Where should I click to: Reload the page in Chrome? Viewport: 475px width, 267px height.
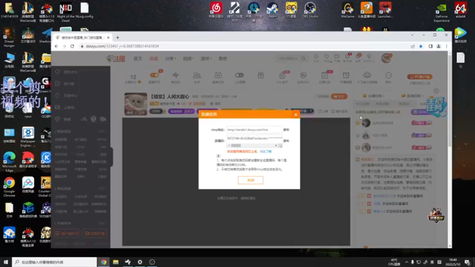click(x=72, y=46)
